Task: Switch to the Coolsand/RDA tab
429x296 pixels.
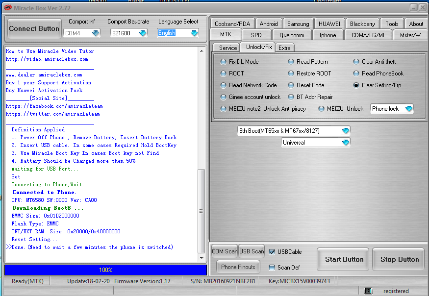Action: click(x=232, y=24)
